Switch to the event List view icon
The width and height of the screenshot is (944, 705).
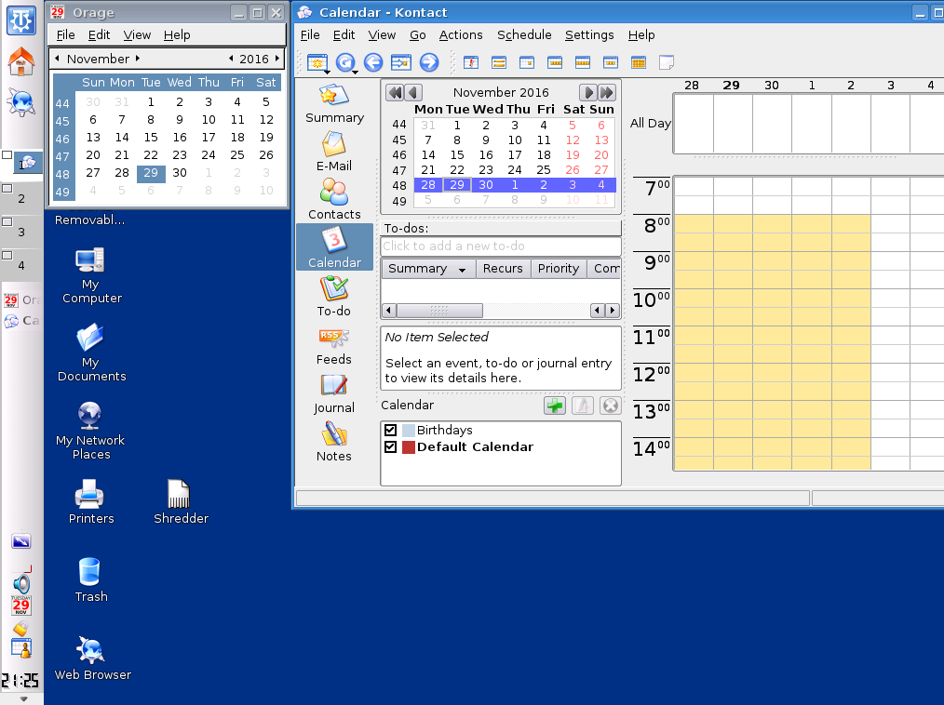pos(499,62)
